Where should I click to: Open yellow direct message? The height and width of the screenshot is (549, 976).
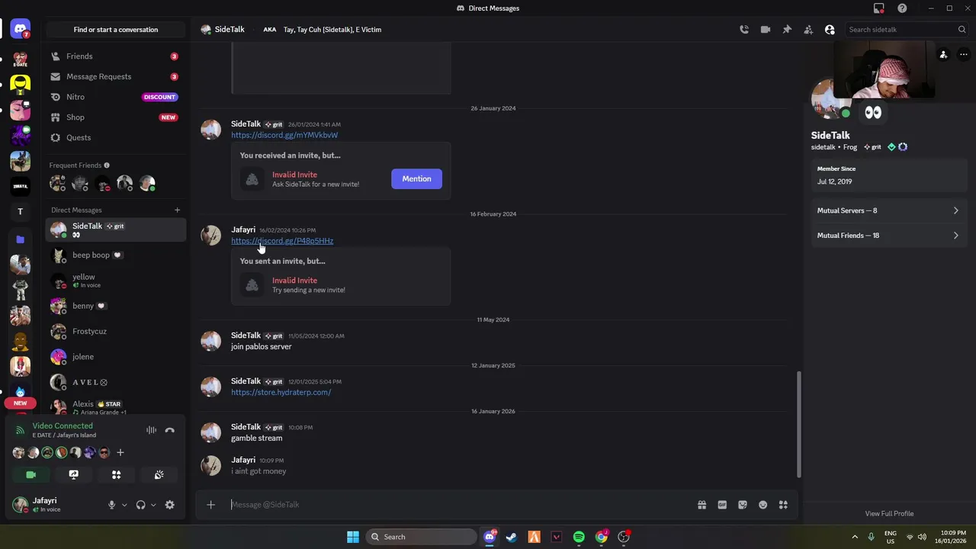tap(115, 281)
